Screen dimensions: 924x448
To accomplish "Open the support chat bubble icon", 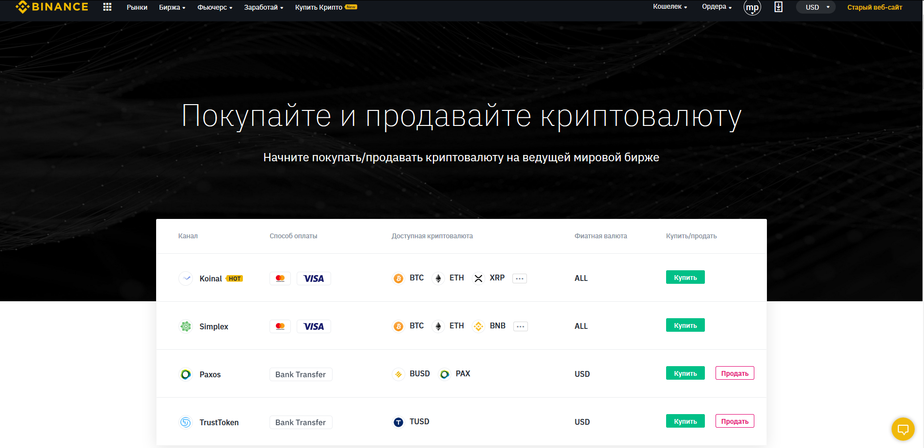I will pyautogui.click(x=903, y=429).
